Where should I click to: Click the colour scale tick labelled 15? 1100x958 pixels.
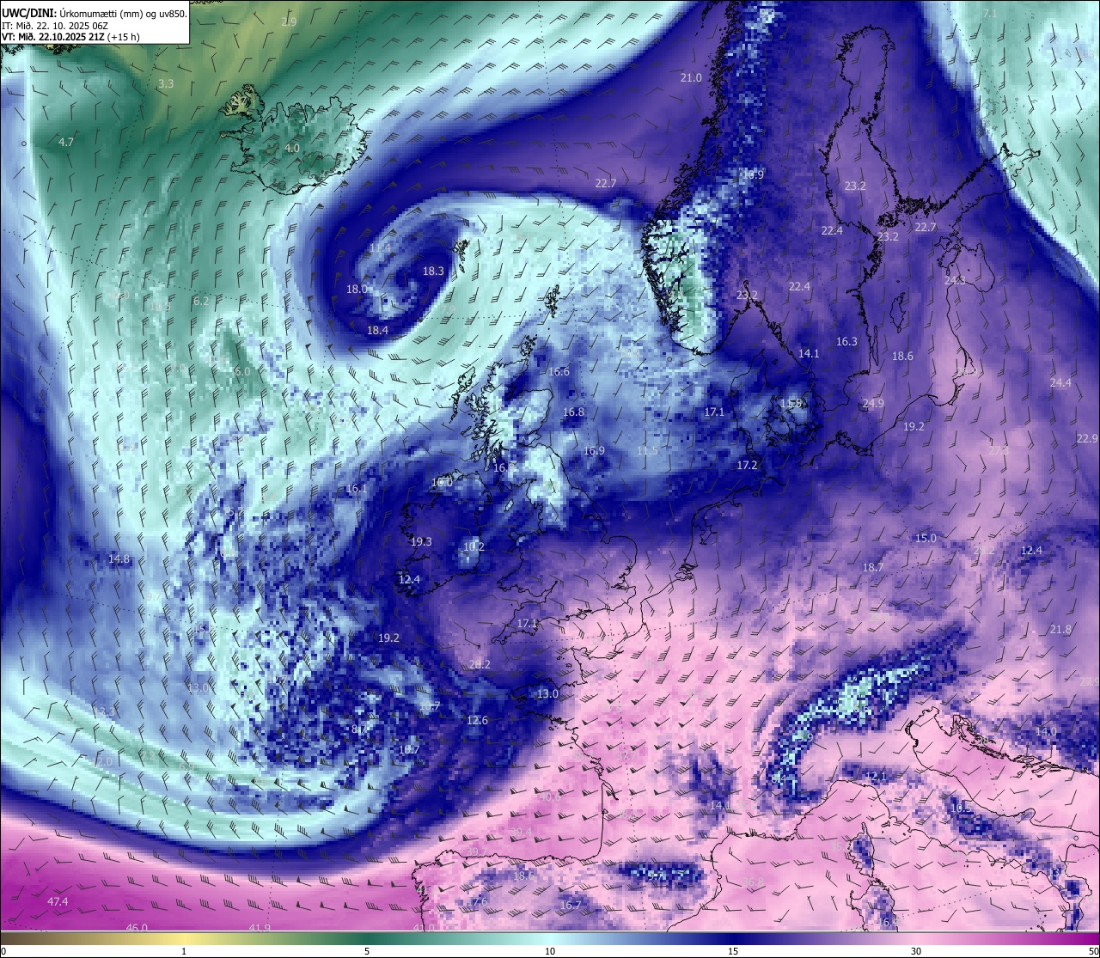733,951
